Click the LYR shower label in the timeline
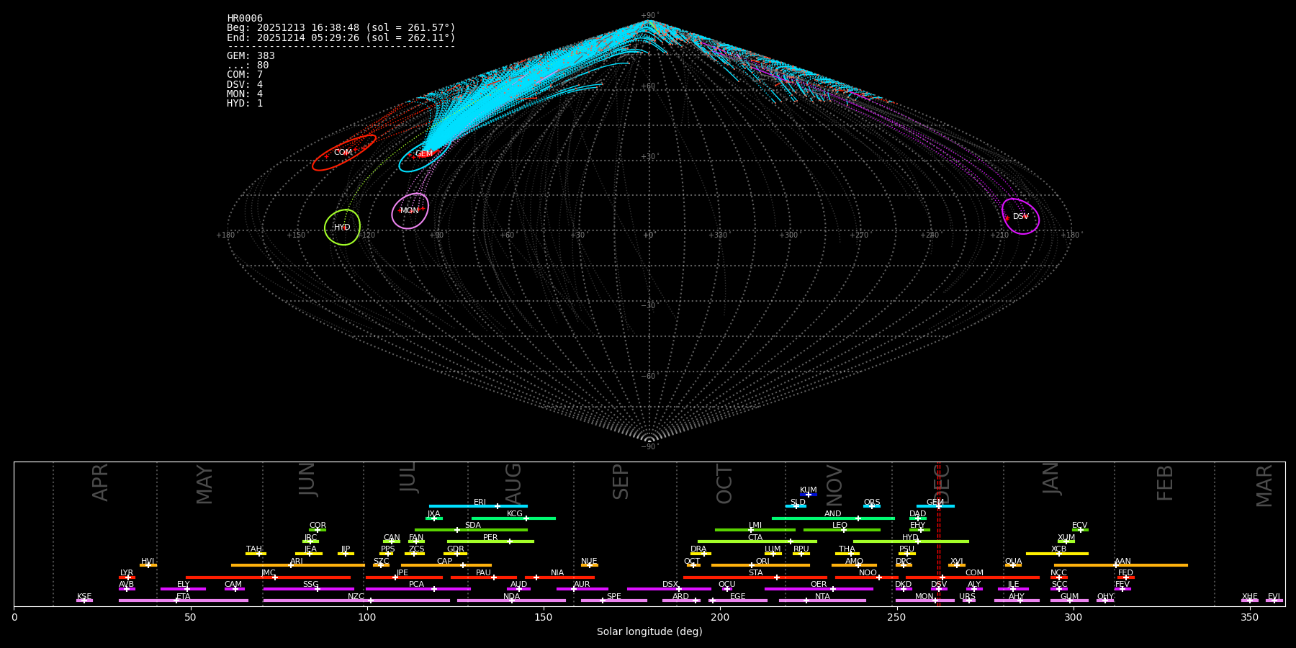Viewport: 1296px width, 648px height. click(x=127, y=573)
